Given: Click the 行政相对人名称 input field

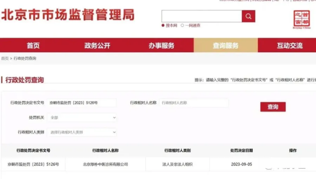Looking at the screenshot, I should point(194,103).
